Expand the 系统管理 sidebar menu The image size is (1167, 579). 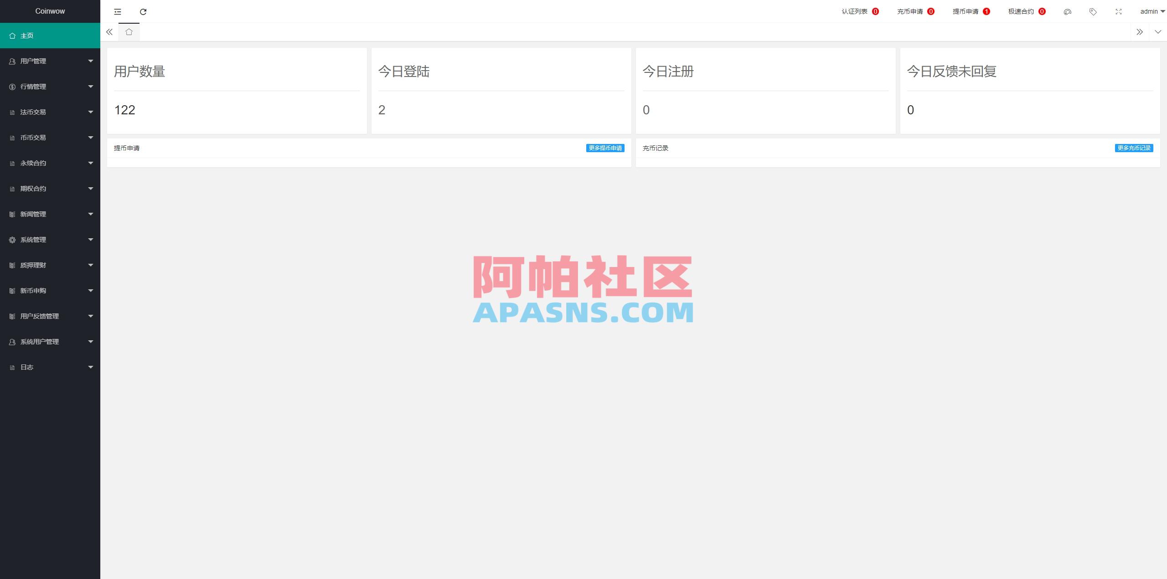click(50, 240)
